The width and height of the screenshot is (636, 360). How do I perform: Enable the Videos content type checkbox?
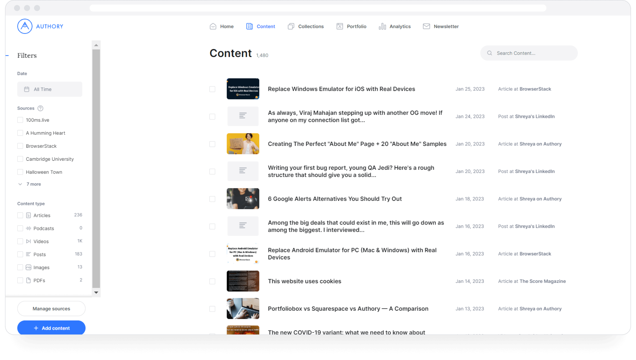click(x=20, y=241)
